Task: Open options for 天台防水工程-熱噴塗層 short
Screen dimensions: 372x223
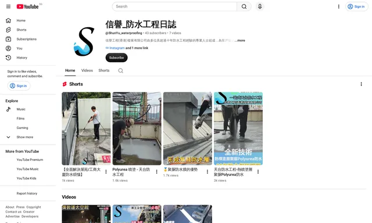Action: [x=258, y=171]
